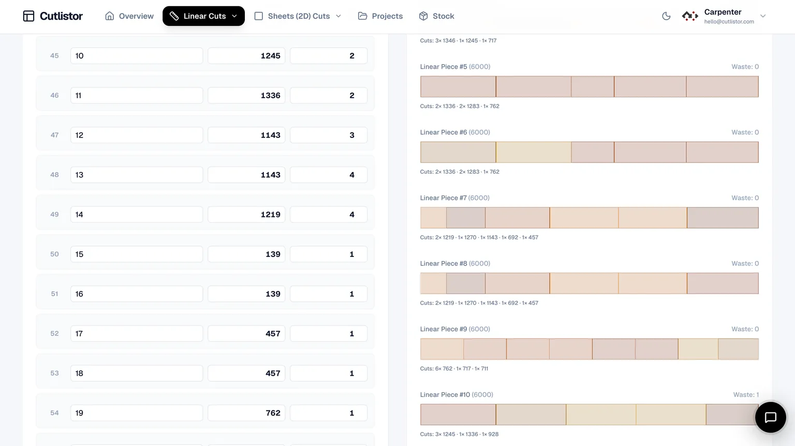This screenshot has width=795, height=446.
Task: Toggle dark mode with the moon icon
Action: pyautogui.click(x=666, y=16)
